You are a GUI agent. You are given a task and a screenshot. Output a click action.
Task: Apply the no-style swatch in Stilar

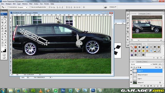[132, 47]
